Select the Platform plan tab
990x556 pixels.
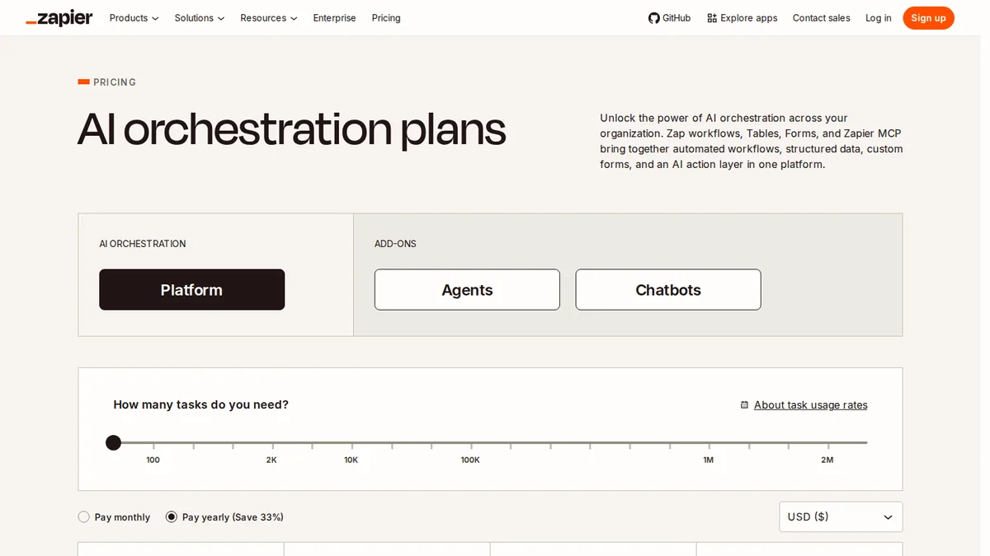pyautogui.click(x=191, y=290)
